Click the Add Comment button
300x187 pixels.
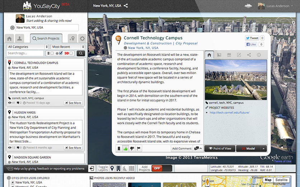pyautogui.click(x=182, y=148)
